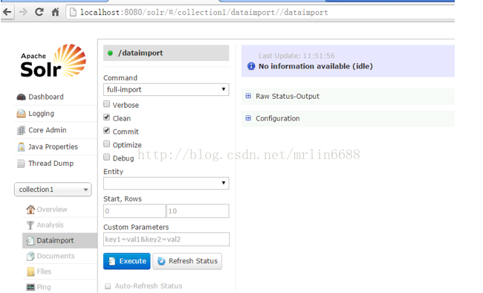This screenshot has width=483, height=293.
Task: Enable the Debug checkbox
Action: tap(106, 158)
